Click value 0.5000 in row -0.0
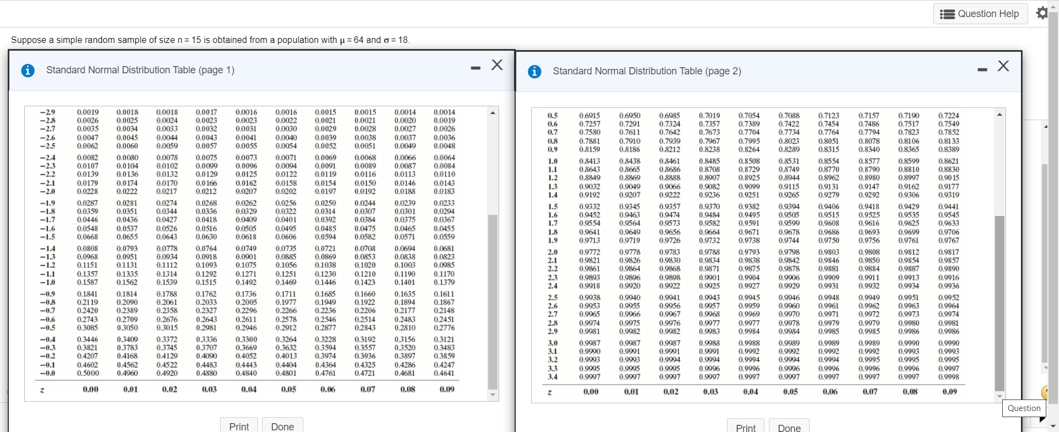The height and width of the screenshot is (432, 1059). point(88,373)
